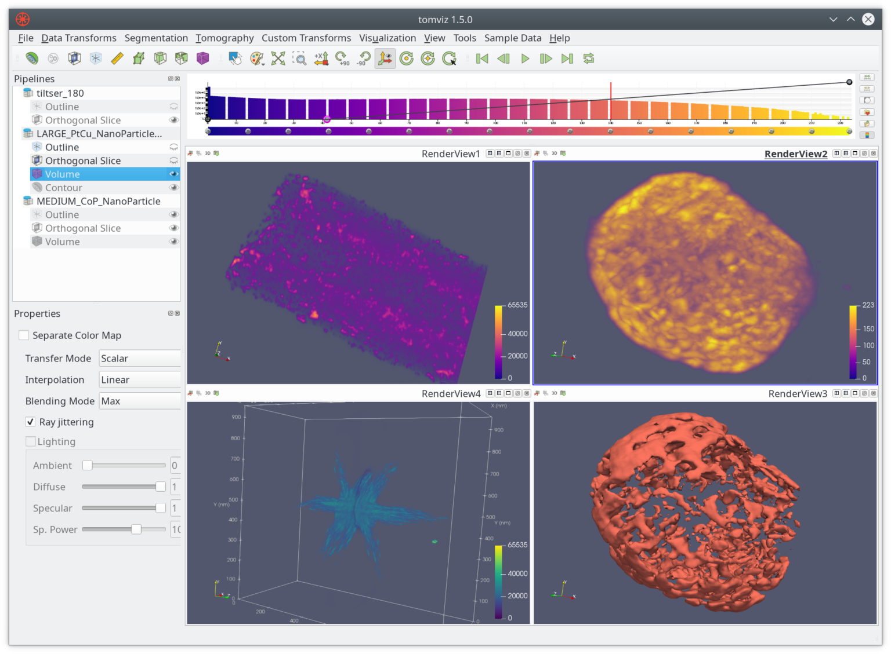Select the purple volume rendering cube icon

pyautogui.click(x=202, y=58)
